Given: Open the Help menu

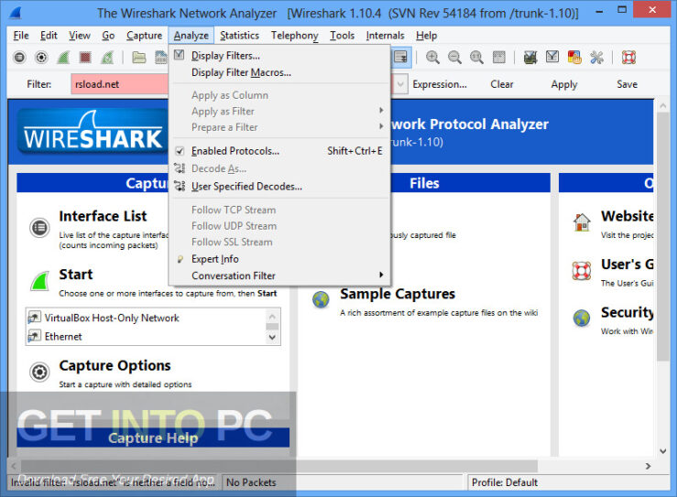Looking at the screenshot, I should coord(426,36).
